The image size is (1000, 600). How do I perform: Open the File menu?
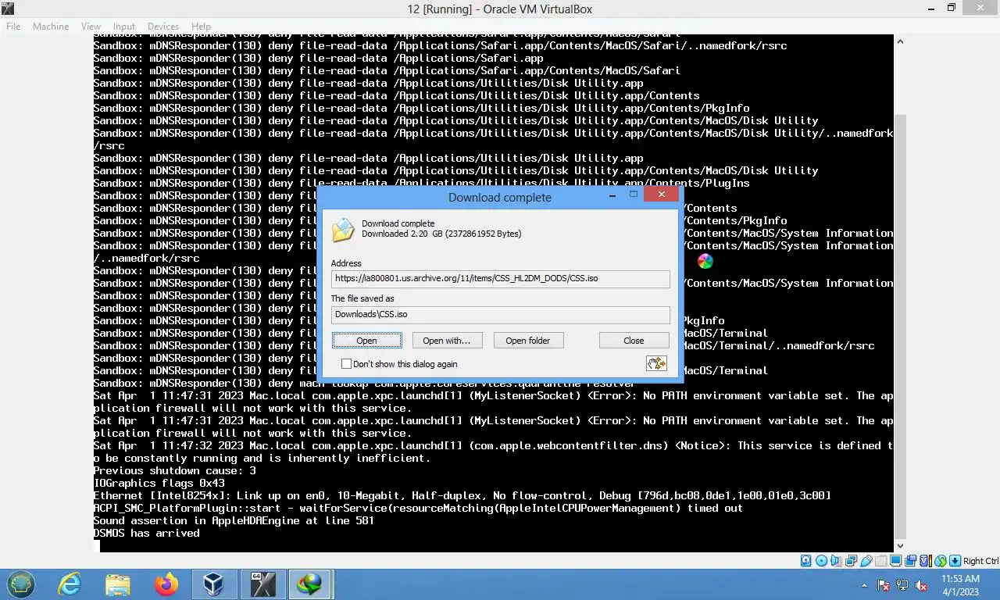pos(13,26)
